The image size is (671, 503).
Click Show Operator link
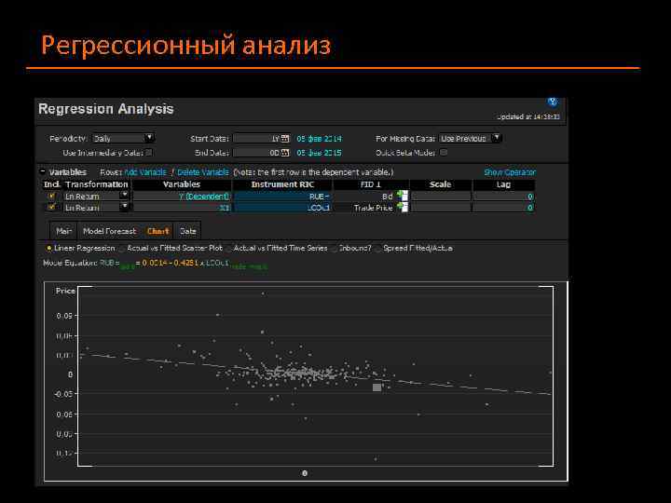pyautogui.click(x=510, y=172)
